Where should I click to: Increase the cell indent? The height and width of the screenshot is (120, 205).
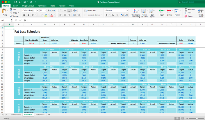[79, 15]
